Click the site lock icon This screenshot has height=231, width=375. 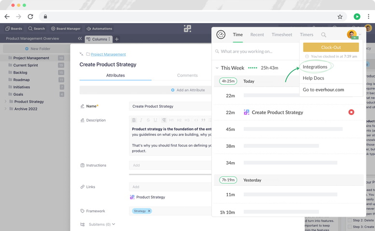pyautogui.click(x=45, y=16)
